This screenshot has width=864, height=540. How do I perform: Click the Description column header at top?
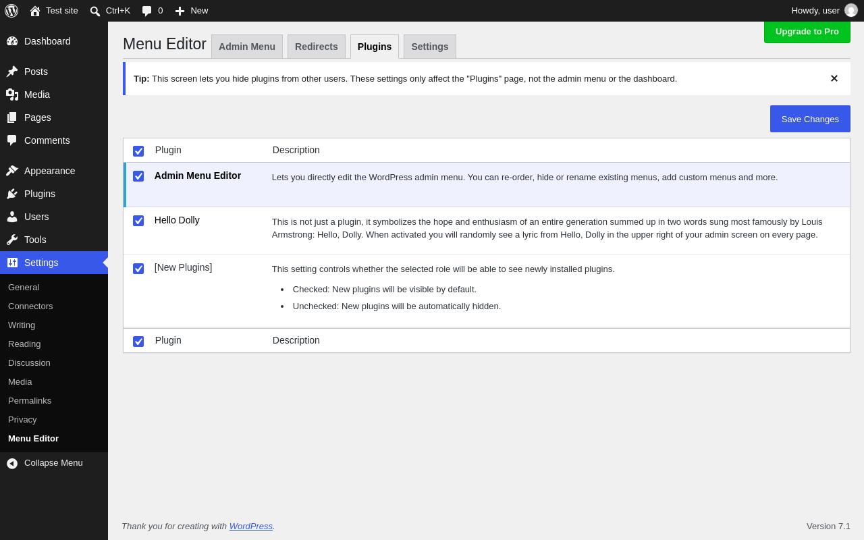point(296,150)
